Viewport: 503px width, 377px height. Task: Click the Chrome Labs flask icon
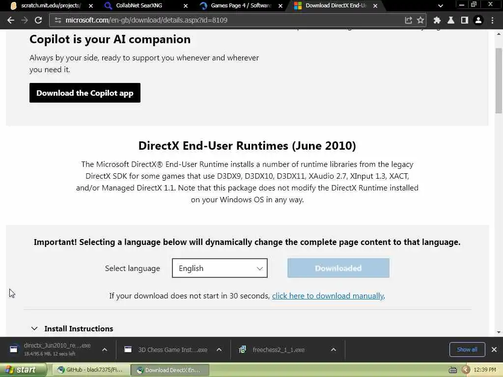(x=451, y=20)
